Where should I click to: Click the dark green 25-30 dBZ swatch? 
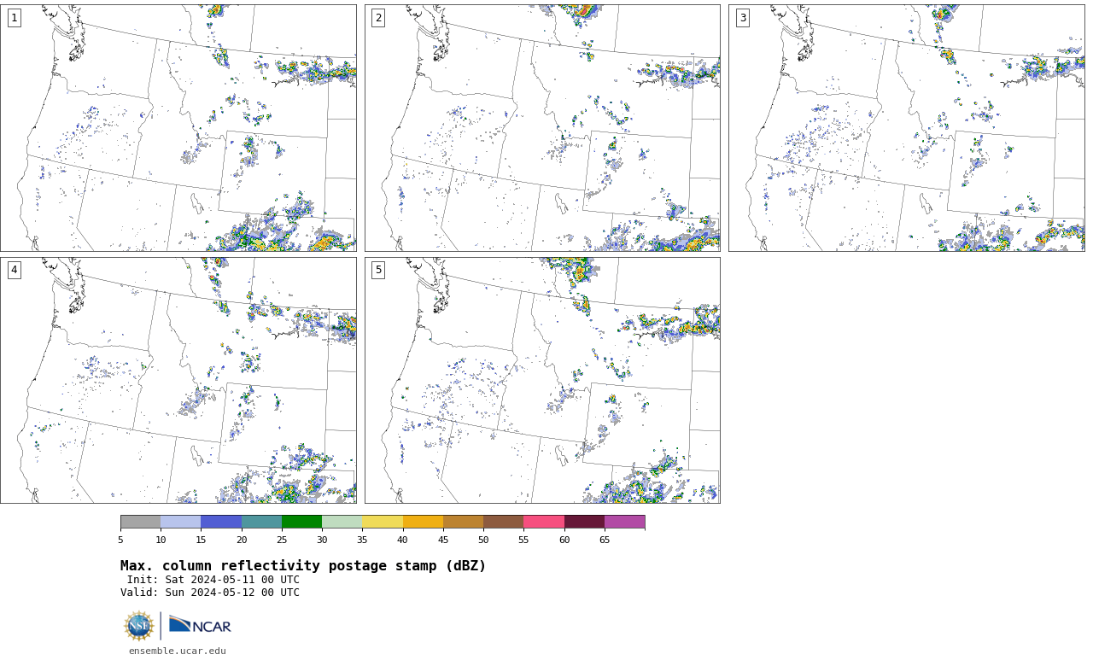click(301, 522)
